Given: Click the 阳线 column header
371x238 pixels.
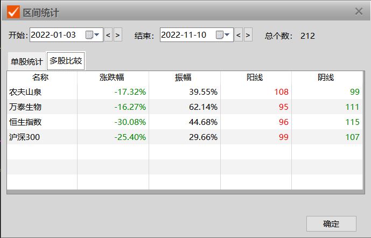Looking at the screenshot, I should (255, 78).
